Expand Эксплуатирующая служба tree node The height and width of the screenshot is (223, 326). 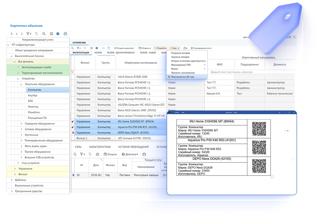(18, 67)
